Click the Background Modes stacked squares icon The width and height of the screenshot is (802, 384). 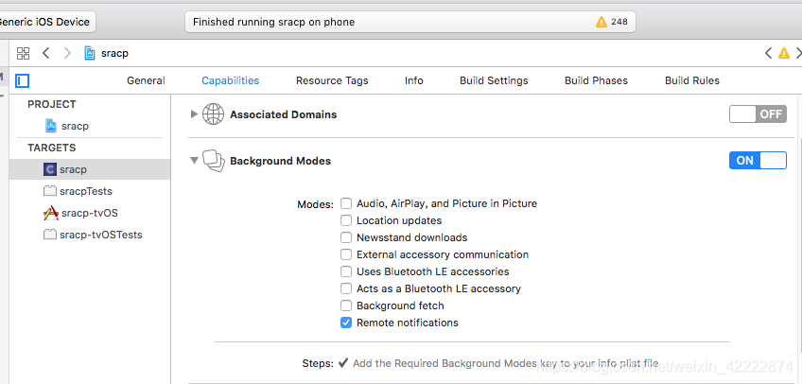pos(214,161)
